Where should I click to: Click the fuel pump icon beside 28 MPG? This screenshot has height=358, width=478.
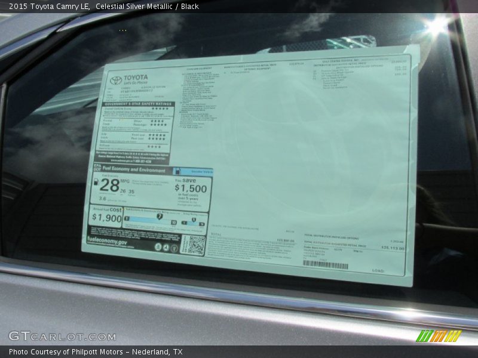pos(97,183)
